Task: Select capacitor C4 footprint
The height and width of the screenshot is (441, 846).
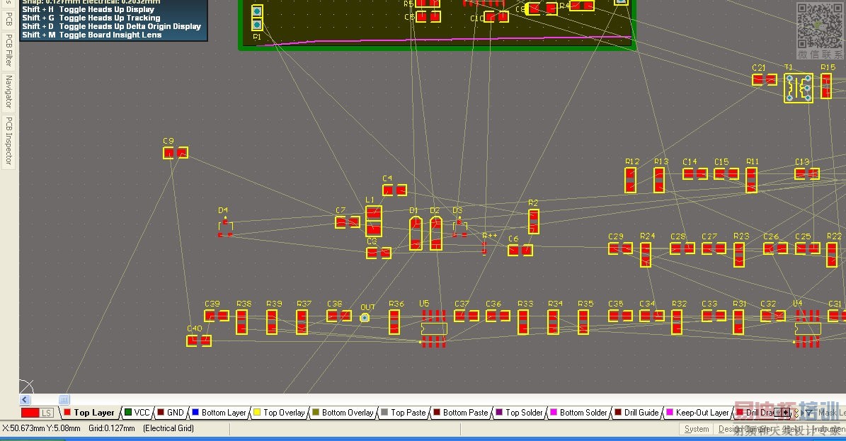Action: (x=394, y=190)
